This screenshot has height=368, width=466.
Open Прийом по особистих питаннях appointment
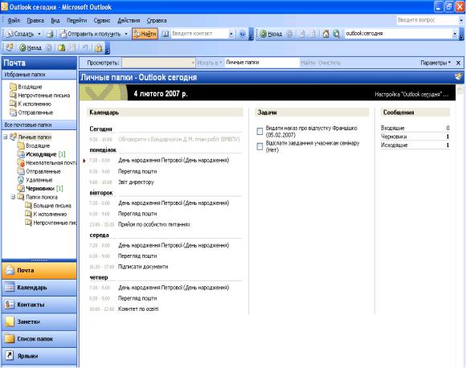pos(154,224)
